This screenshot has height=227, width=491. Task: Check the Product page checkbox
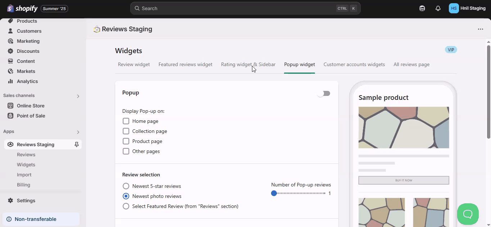point(126,141)
